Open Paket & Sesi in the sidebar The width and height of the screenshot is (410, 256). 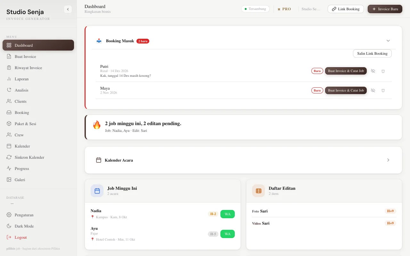38,124
